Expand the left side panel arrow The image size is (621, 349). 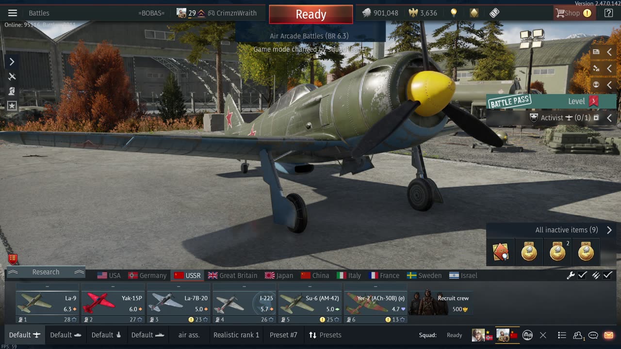click(x=12, y=62)
